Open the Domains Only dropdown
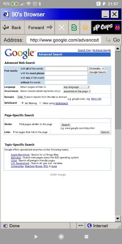122x244 pixels. (x=21, y=97)
